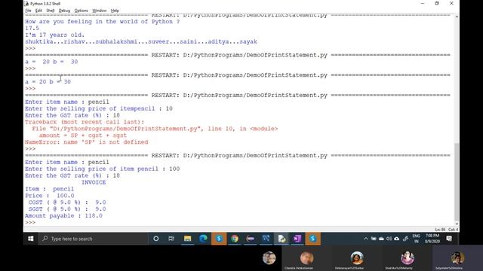
Task: Click the NameError message line
Action: coord(87,142)
